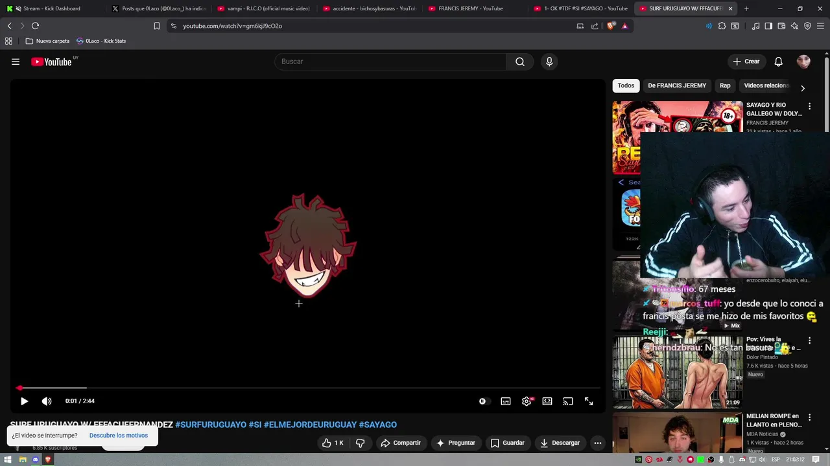This screenshot has width=830, height=466.
Task: Play the video
Action: (x=24, y=401)
